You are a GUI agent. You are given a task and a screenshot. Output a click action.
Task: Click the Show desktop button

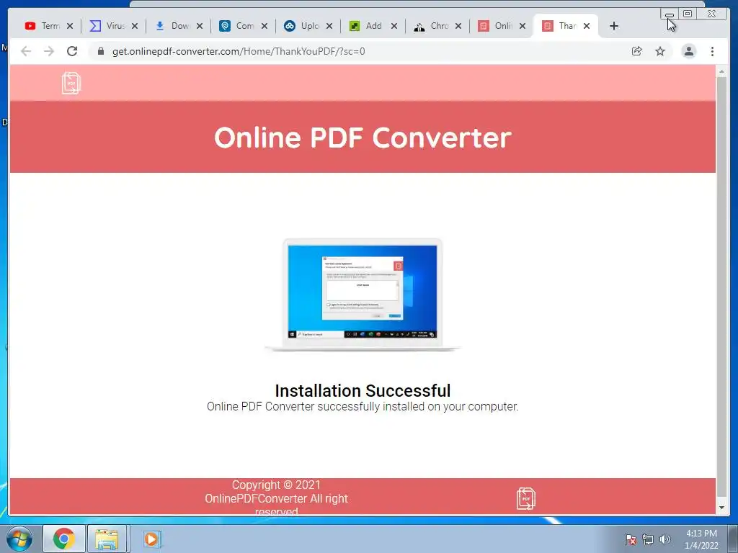(x=733, y=539)
